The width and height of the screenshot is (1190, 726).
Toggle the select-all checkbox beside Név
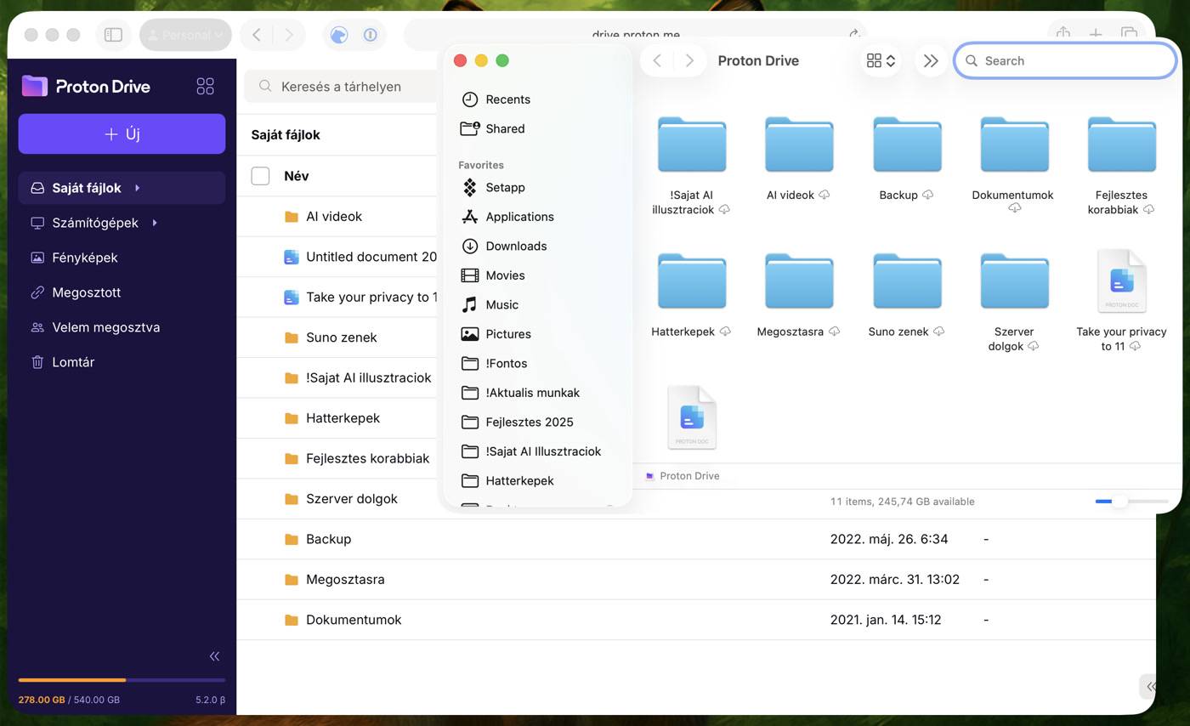pyautogui.click(x=260, y=176)
